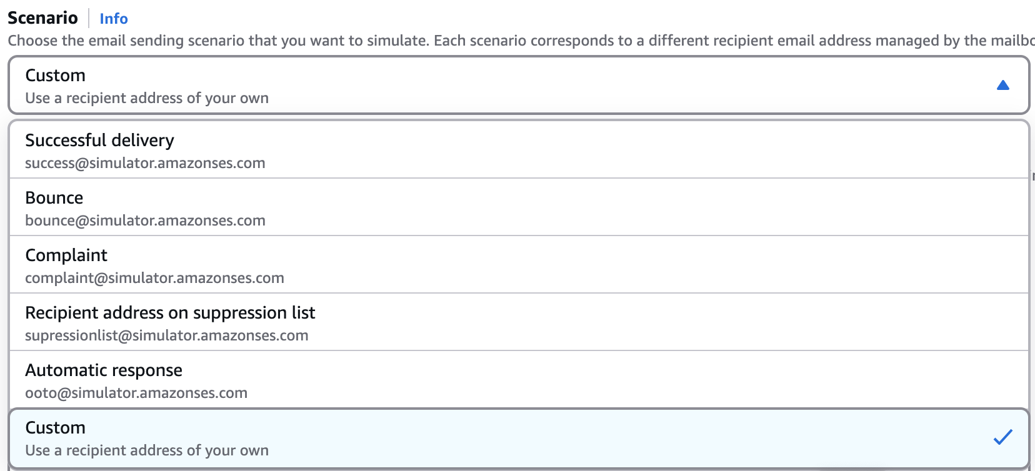
Task: Collapse the dropdown using the blue caret
Action: coord(1002,85)
